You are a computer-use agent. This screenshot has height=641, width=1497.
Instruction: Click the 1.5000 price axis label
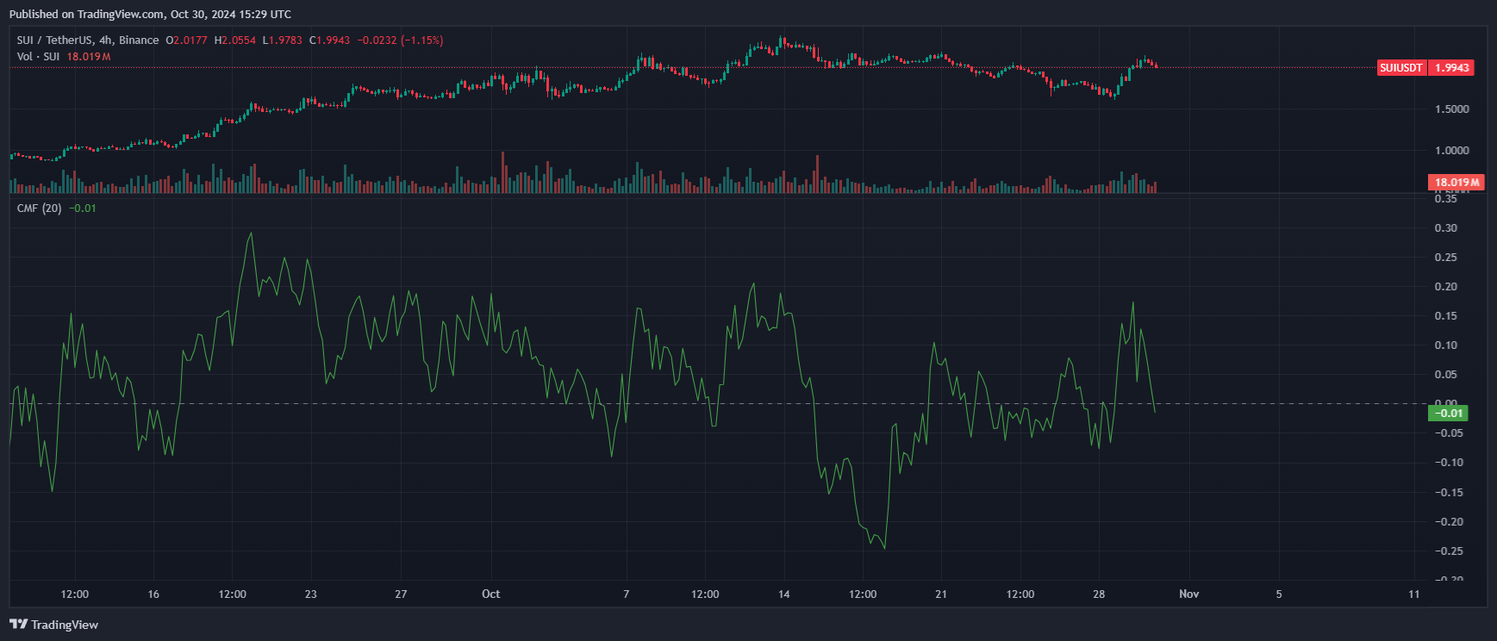click(1452, 109)
